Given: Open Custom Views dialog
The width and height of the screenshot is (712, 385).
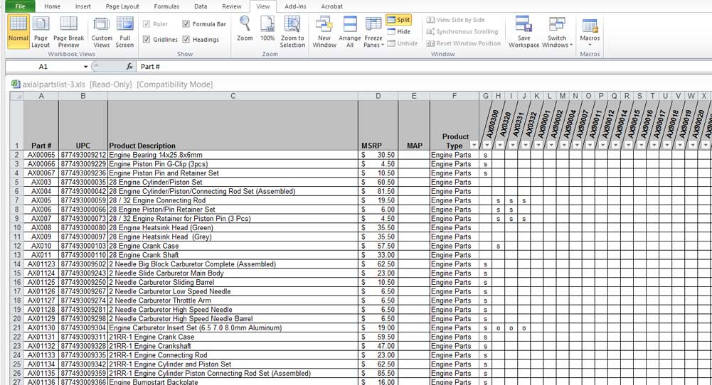Looking at the screenshot, I should 102,31.
